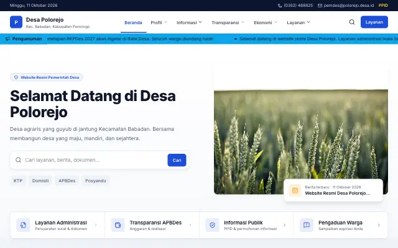
Task: Open the Ekonomi menu item
Action: [x=262, y=22]
